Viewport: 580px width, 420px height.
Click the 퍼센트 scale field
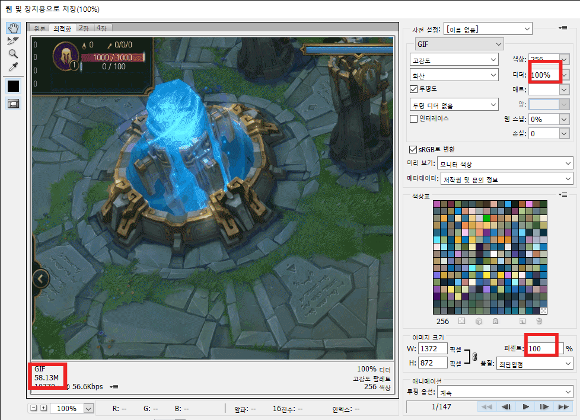pyautogui.click(x=545, y=348)
